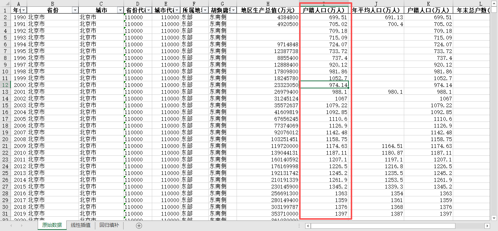Select the cell containing 256691300
Screen dimensions: 498x231
[x=268, y=193]
